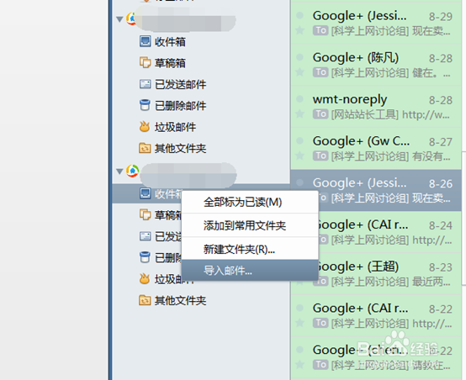
Task: Star the Google+ (Jessi... 8-29 email
Action: (299, 30)
